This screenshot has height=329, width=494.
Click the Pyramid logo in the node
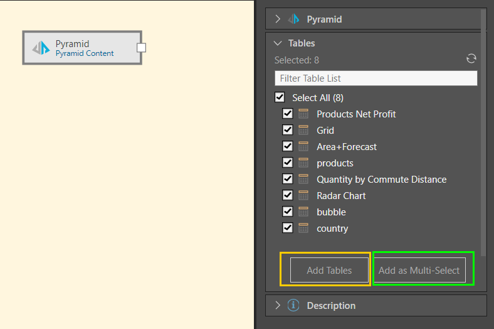click(x=41, y=48)
